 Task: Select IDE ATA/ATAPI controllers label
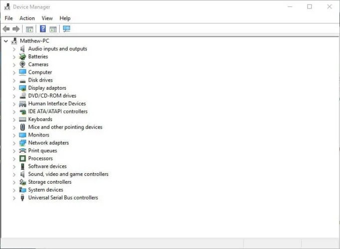click(58, 111)
